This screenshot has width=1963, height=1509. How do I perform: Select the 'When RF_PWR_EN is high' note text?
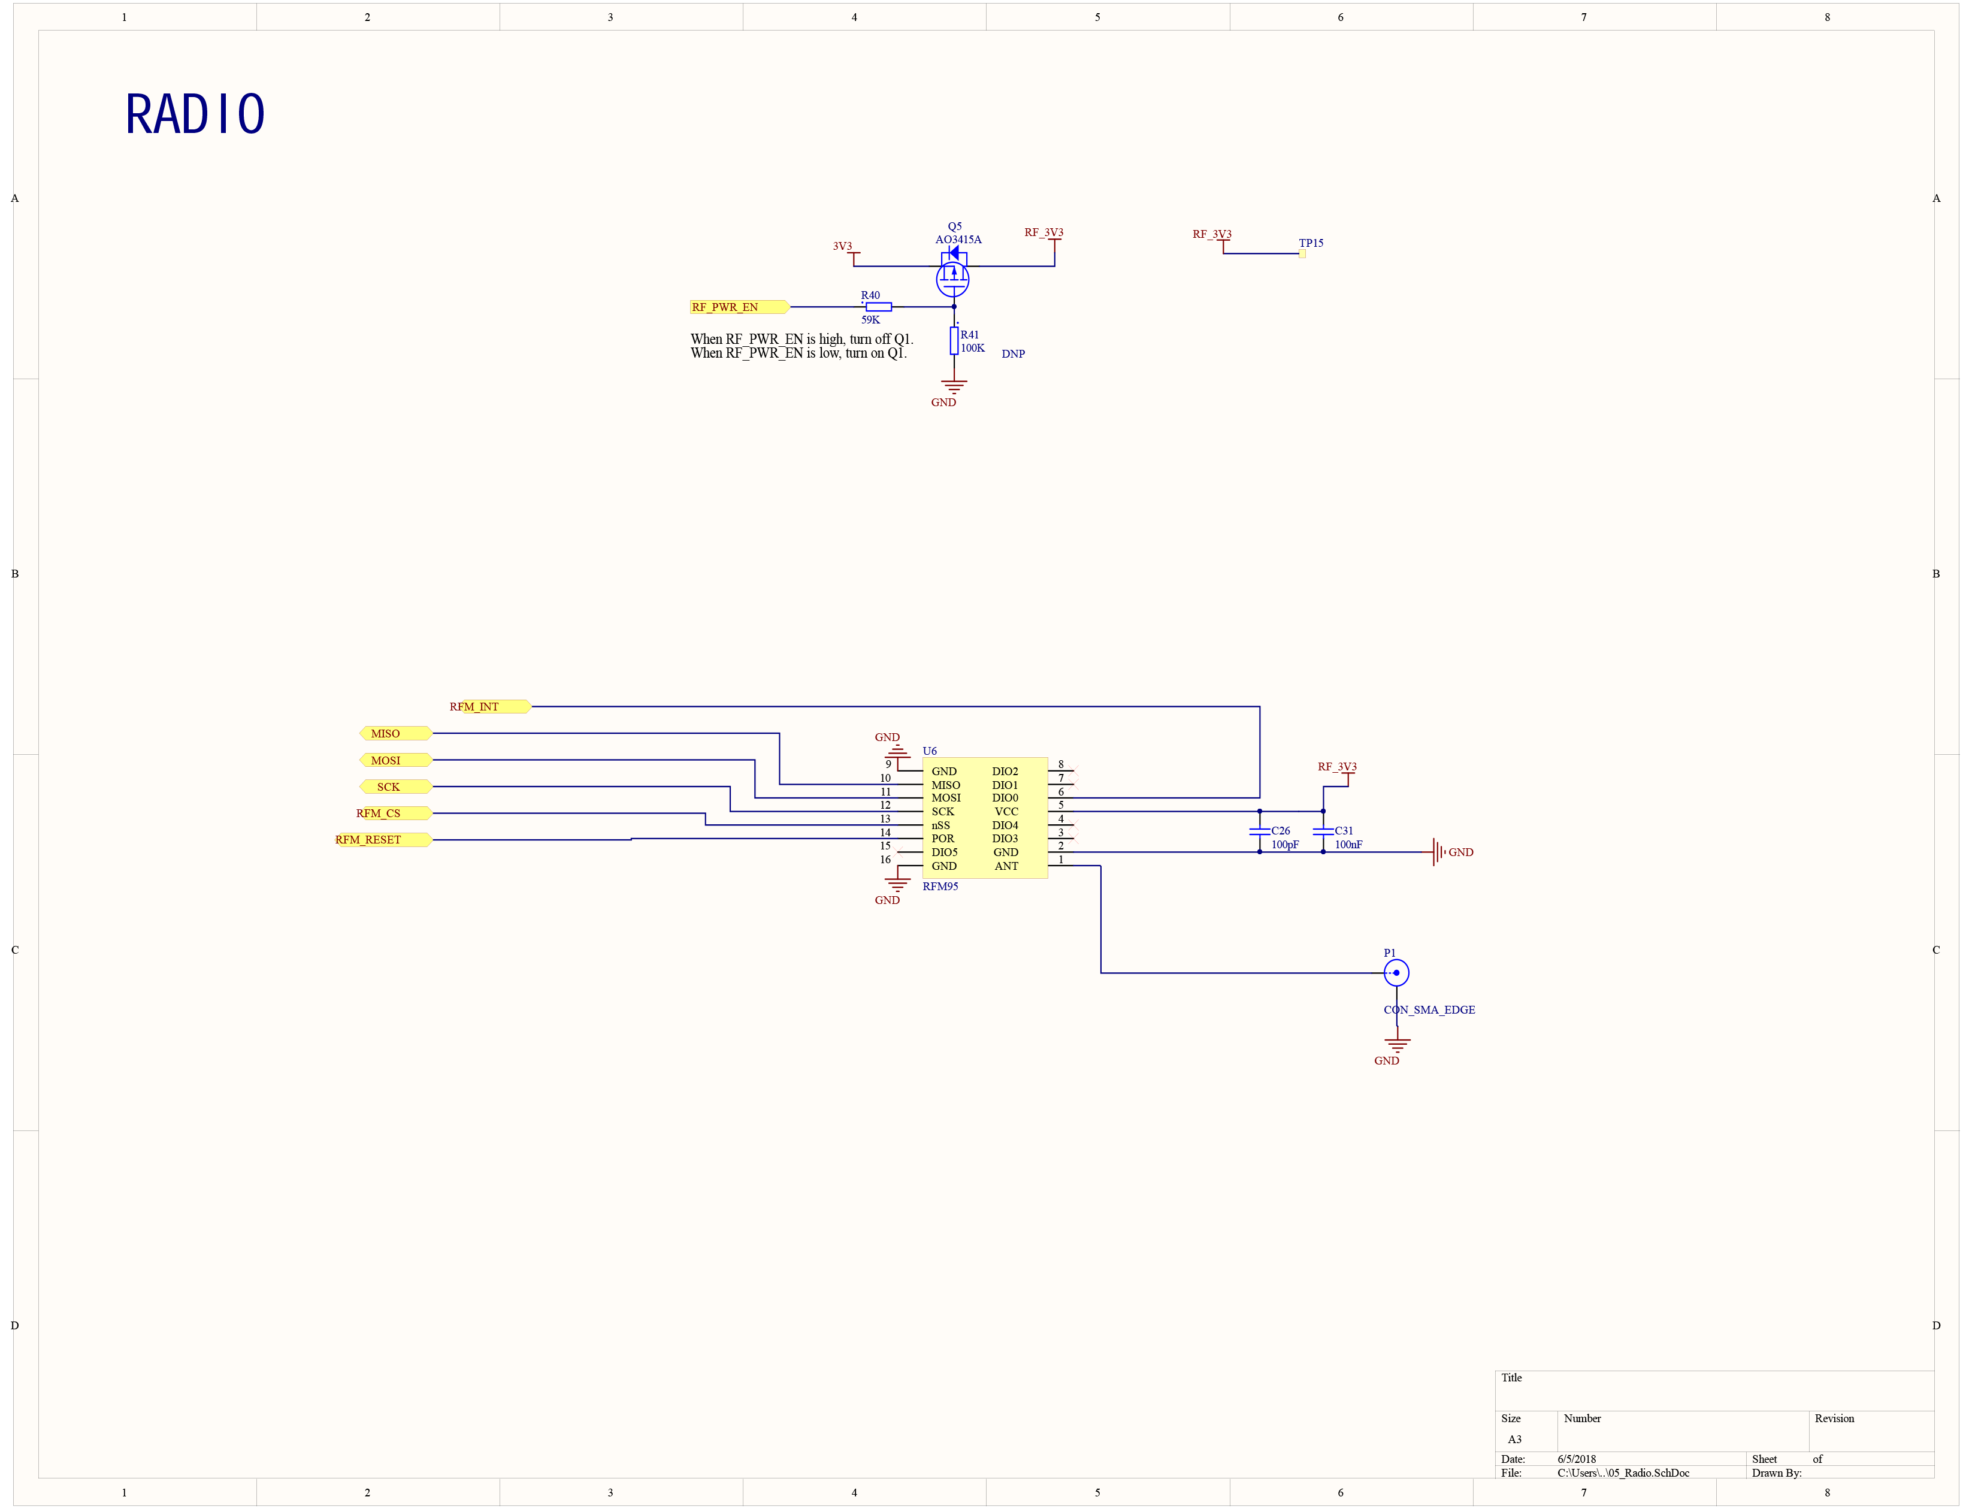[801, 340]
